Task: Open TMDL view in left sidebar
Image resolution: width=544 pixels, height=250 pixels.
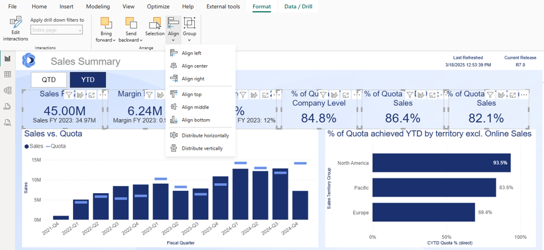Action: point(8,122)
